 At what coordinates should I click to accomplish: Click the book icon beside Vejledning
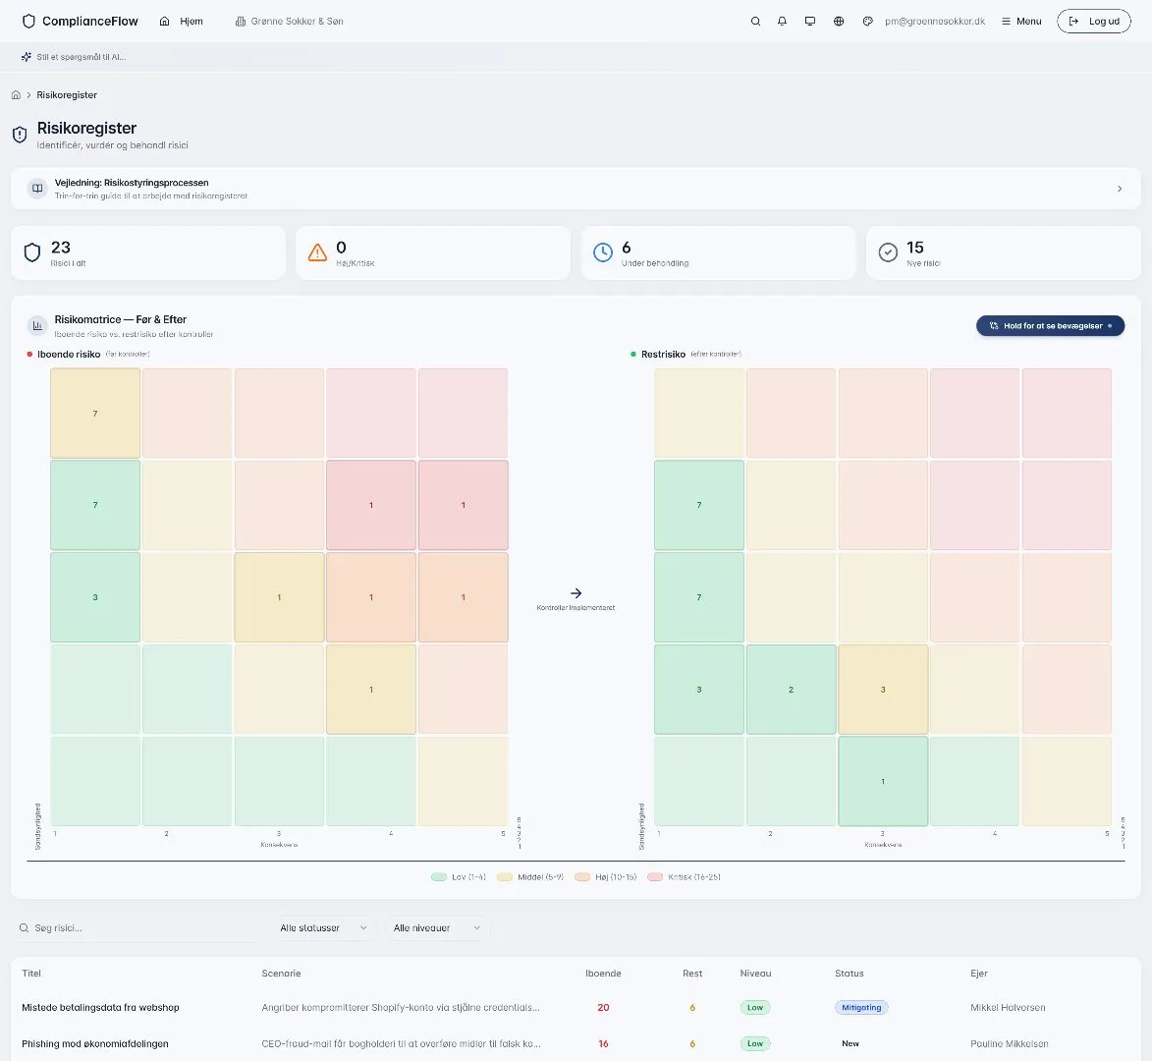point(36,189)
